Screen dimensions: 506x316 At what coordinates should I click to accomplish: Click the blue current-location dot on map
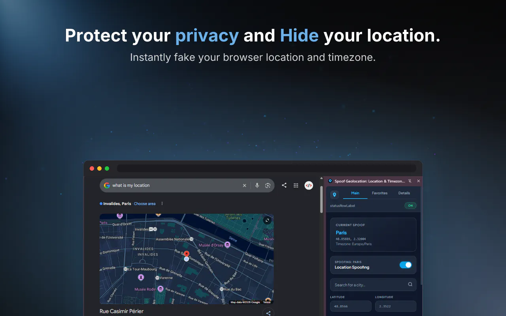pos(187,259)
